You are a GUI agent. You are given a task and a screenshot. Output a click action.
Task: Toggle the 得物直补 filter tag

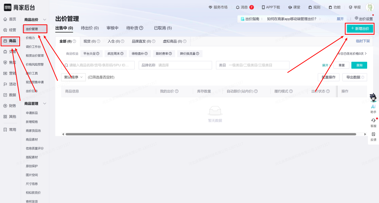point(140,54)
